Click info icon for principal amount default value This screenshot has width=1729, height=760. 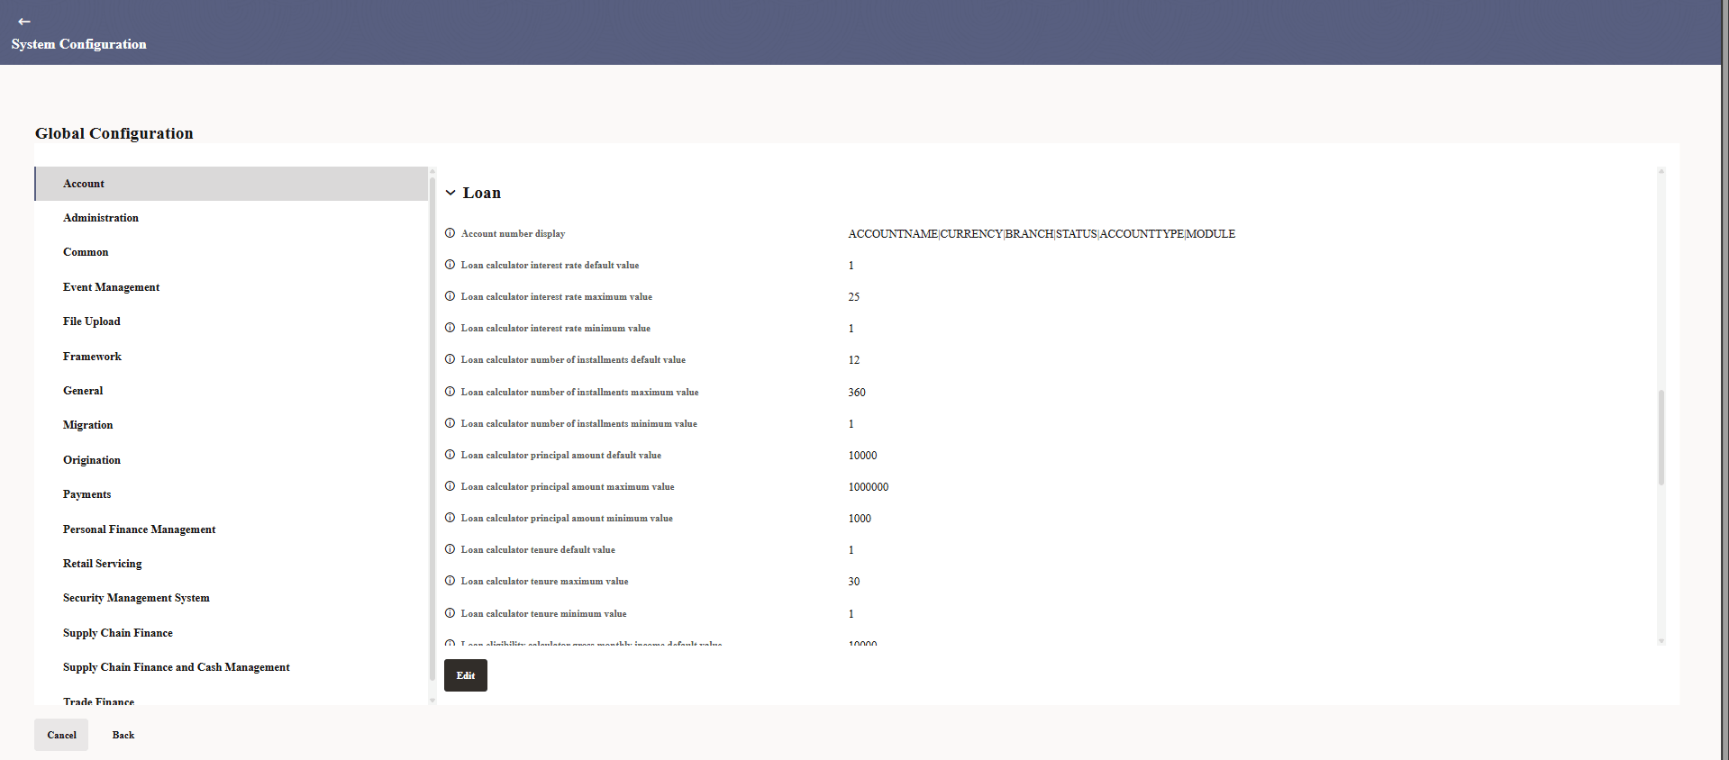pos(450,455)
